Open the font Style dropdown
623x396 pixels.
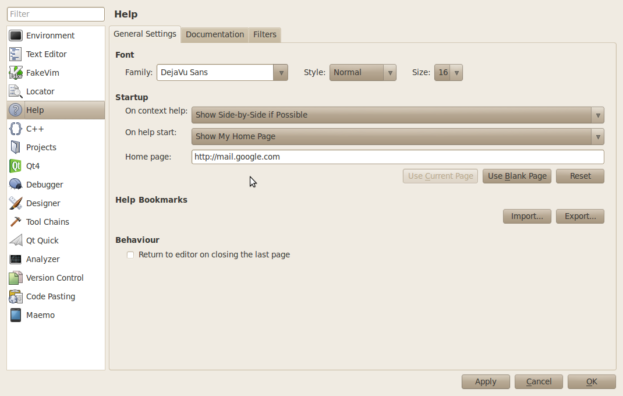[362, 73]
